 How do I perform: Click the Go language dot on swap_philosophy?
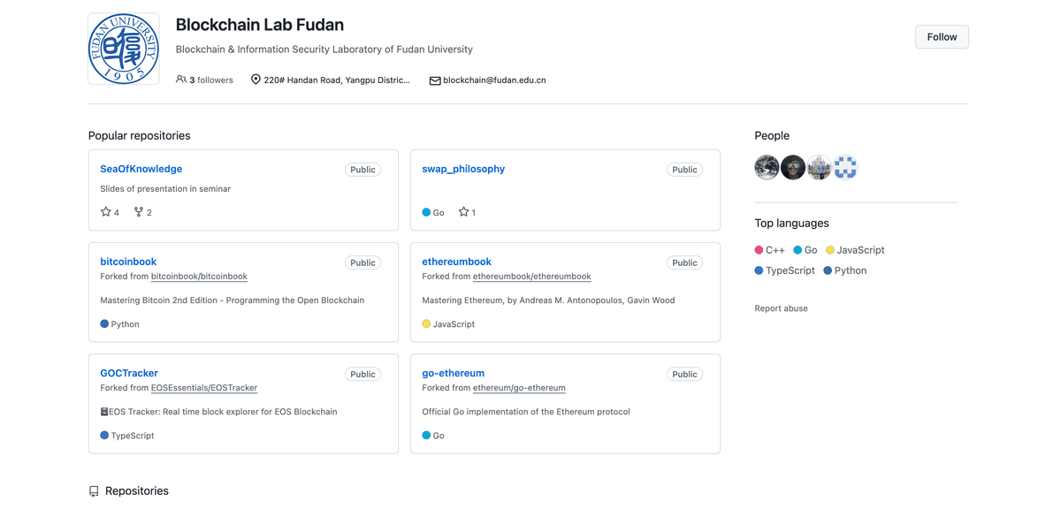click(426, 212)
